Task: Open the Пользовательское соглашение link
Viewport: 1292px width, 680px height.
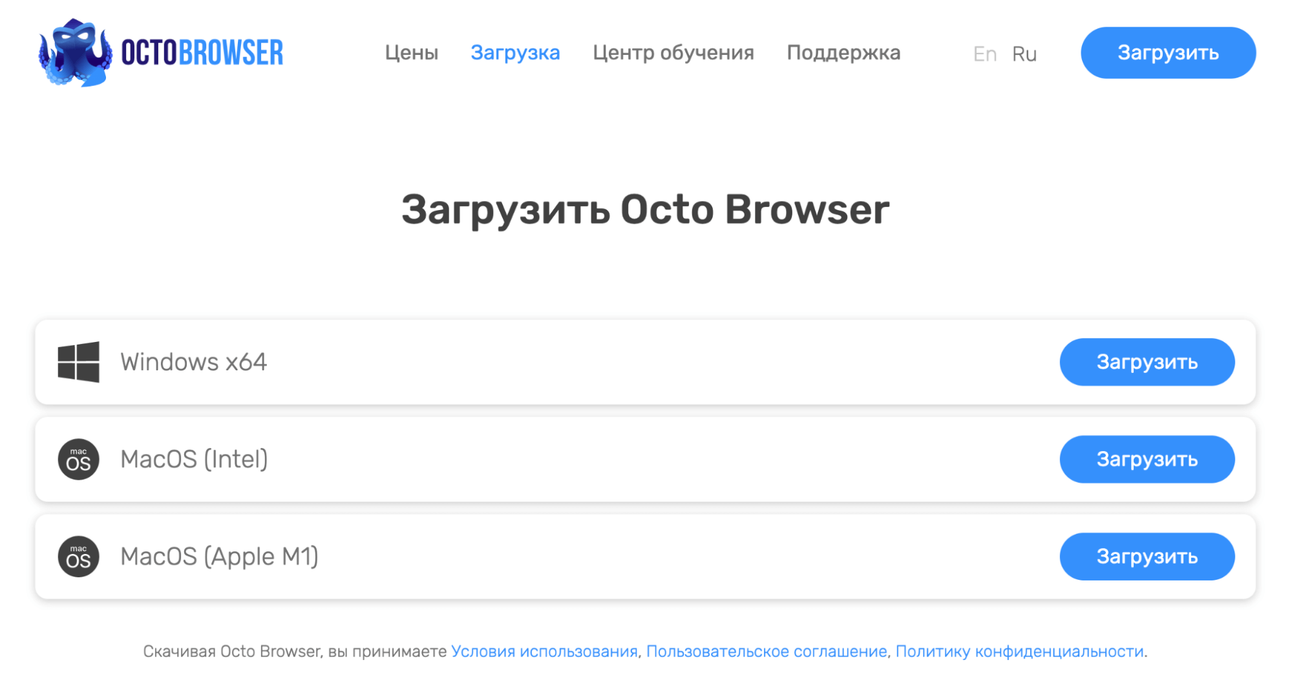Action: pyautogui.click(x=766, y=651)
